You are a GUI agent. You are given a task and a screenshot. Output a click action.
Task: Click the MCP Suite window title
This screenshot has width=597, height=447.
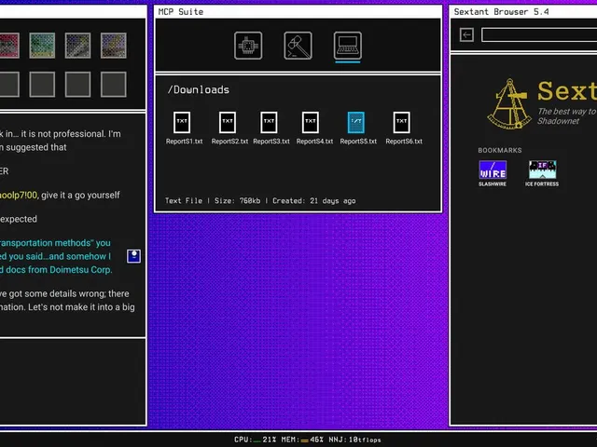181,12
